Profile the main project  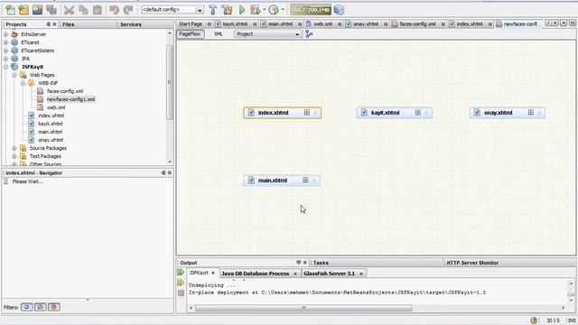coord(274,10)
